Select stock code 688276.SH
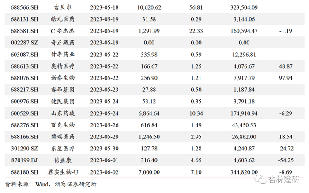This screenshot has width=309, height=193. [x=24, y=125]
